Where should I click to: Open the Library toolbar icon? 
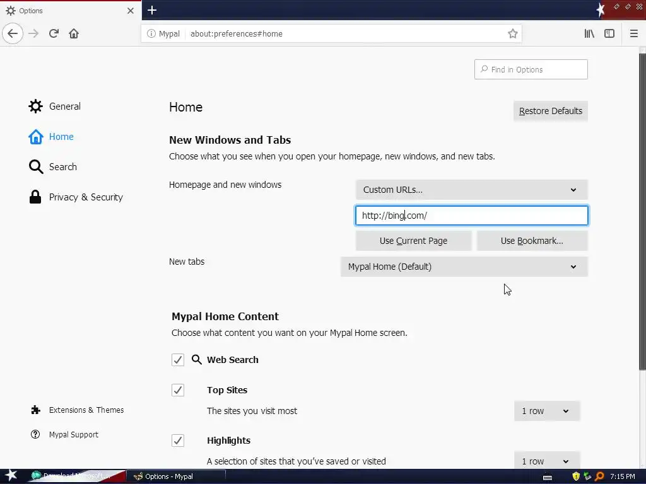point(589,34)
